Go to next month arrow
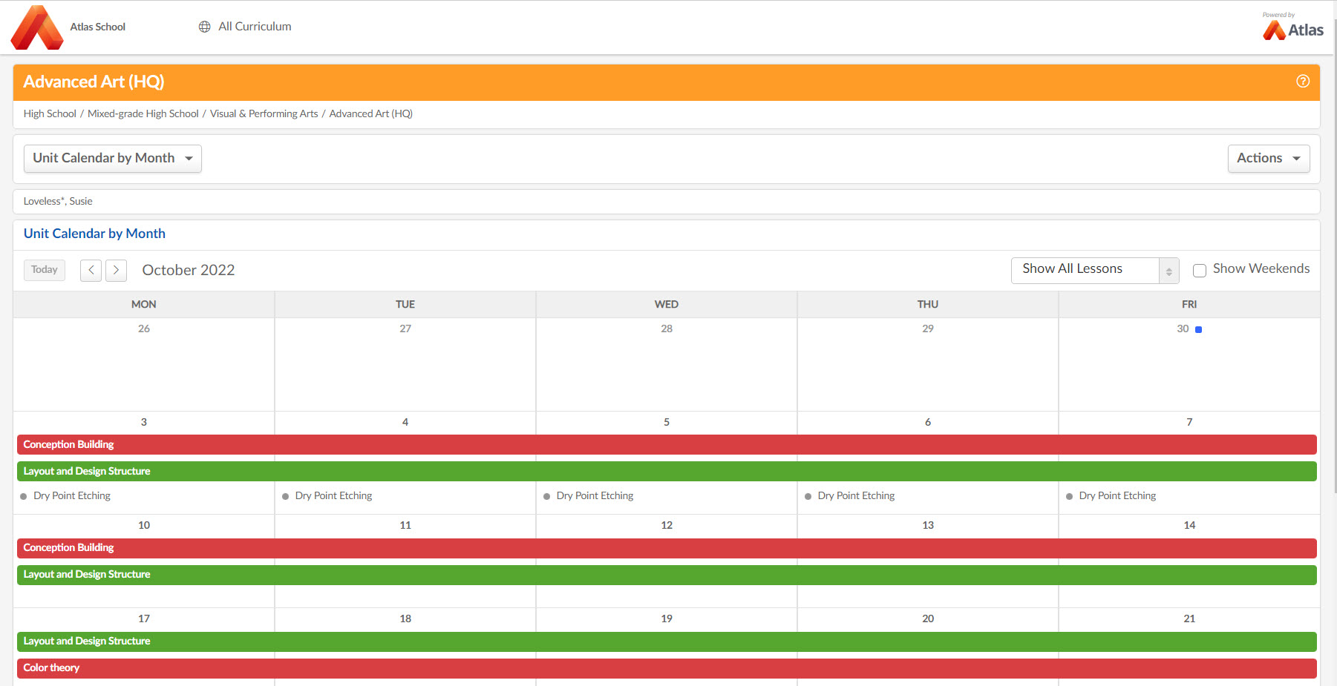The image size is (1337, 686). 116,270
